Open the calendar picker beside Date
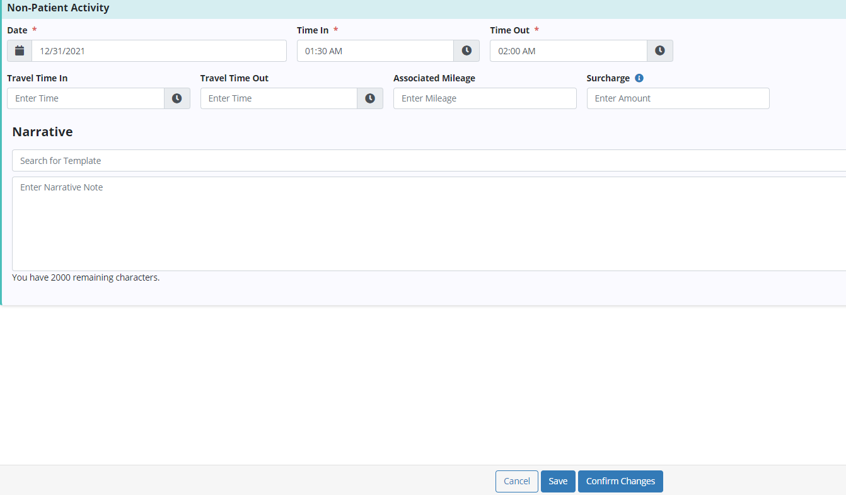This screenshot has width=846, height=495. [x=20, y=51]
